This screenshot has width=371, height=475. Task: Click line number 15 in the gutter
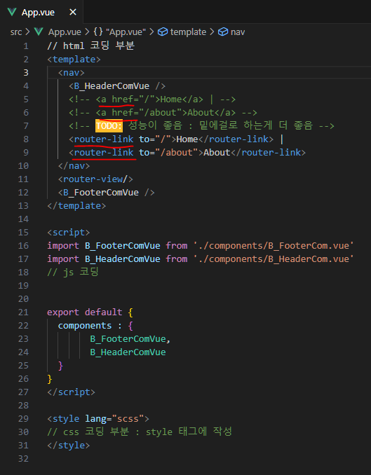click(23, 233)
